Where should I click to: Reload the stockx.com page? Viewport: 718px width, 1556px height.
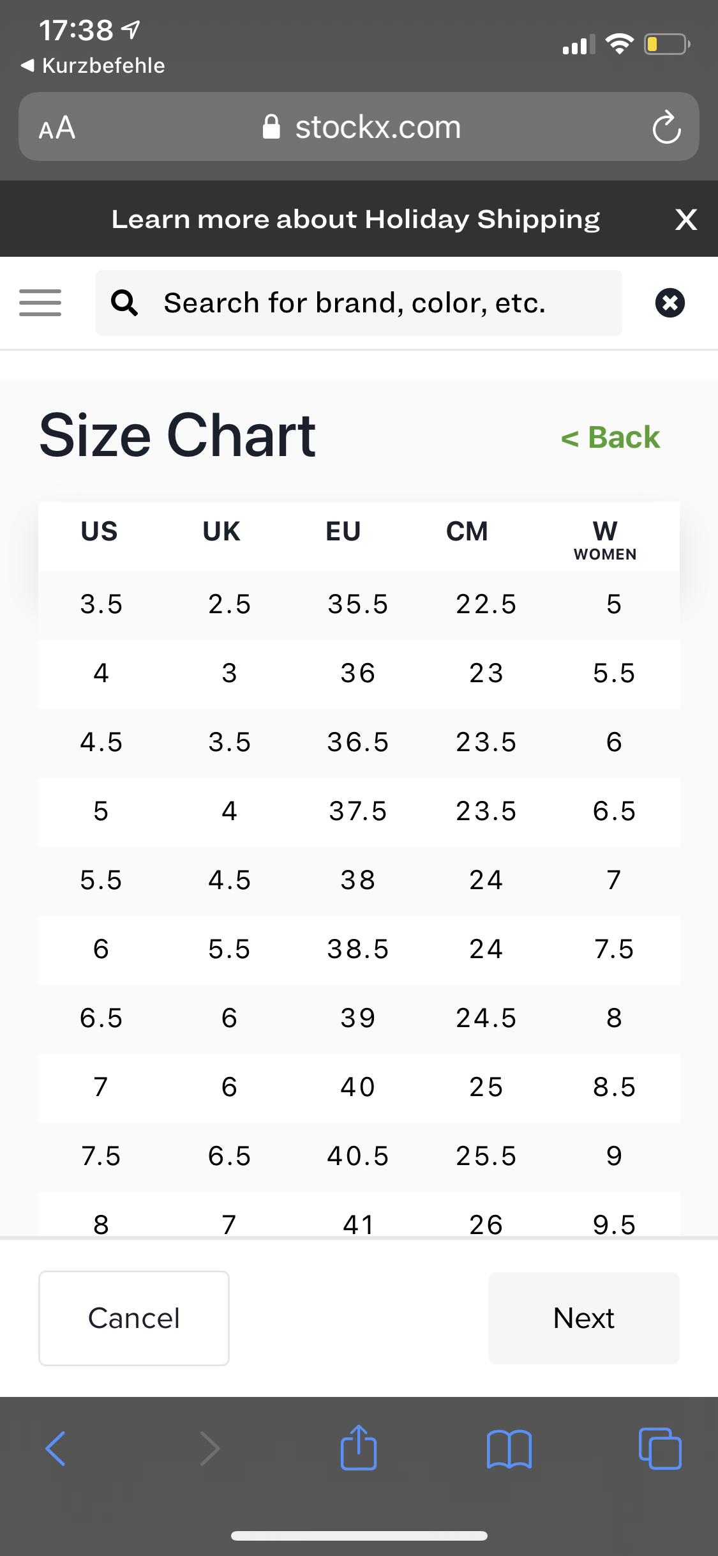[666, 127]
